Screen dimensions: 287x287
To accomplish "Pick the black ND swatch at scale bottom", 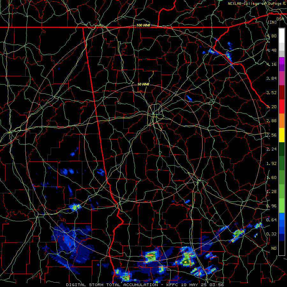I will click(x=282, y=248).
